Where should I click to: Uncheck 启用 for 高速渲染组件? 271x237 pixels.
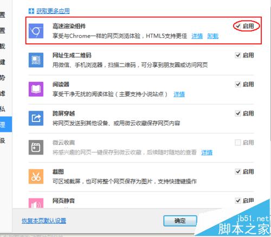coord(238,26)
